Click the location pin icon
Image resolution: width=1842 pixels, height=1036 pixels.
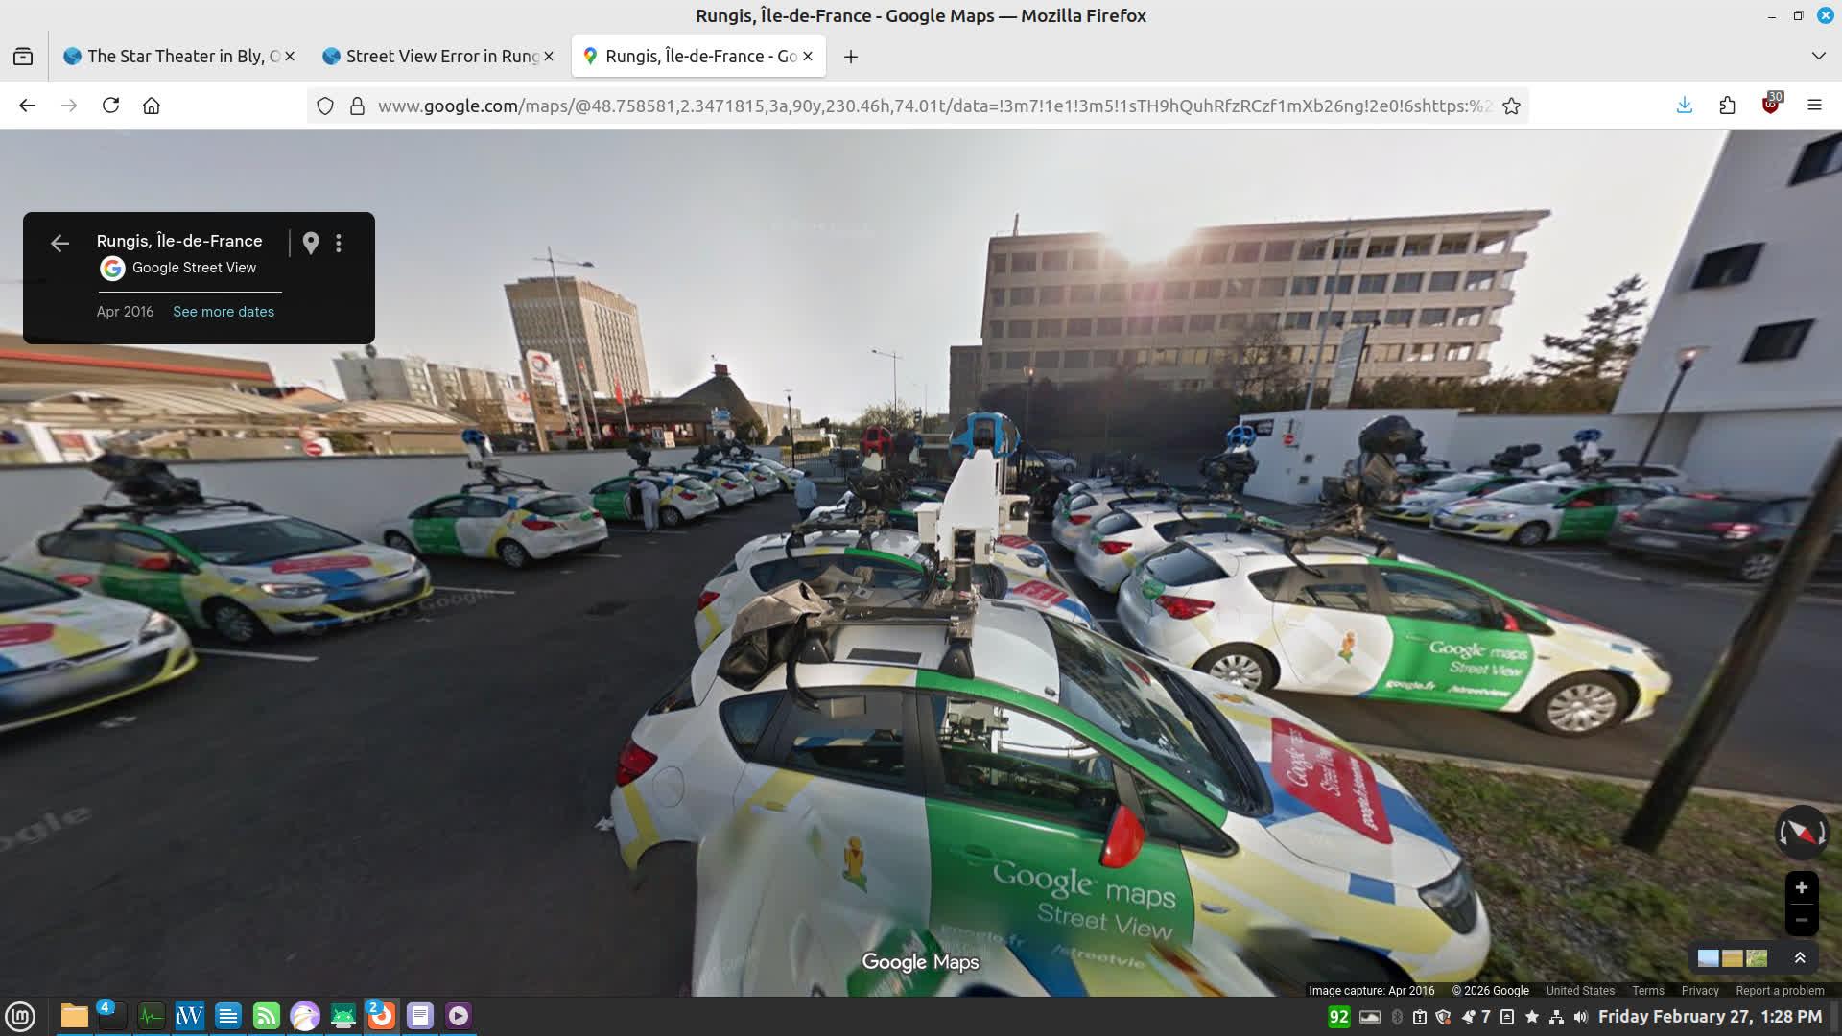tap(311, 244)
